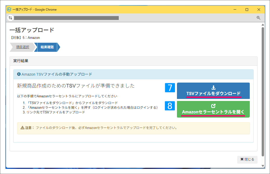
Task: Click the site information icon in the address bar
Action: pyautogui.click(x=10, y=18)
